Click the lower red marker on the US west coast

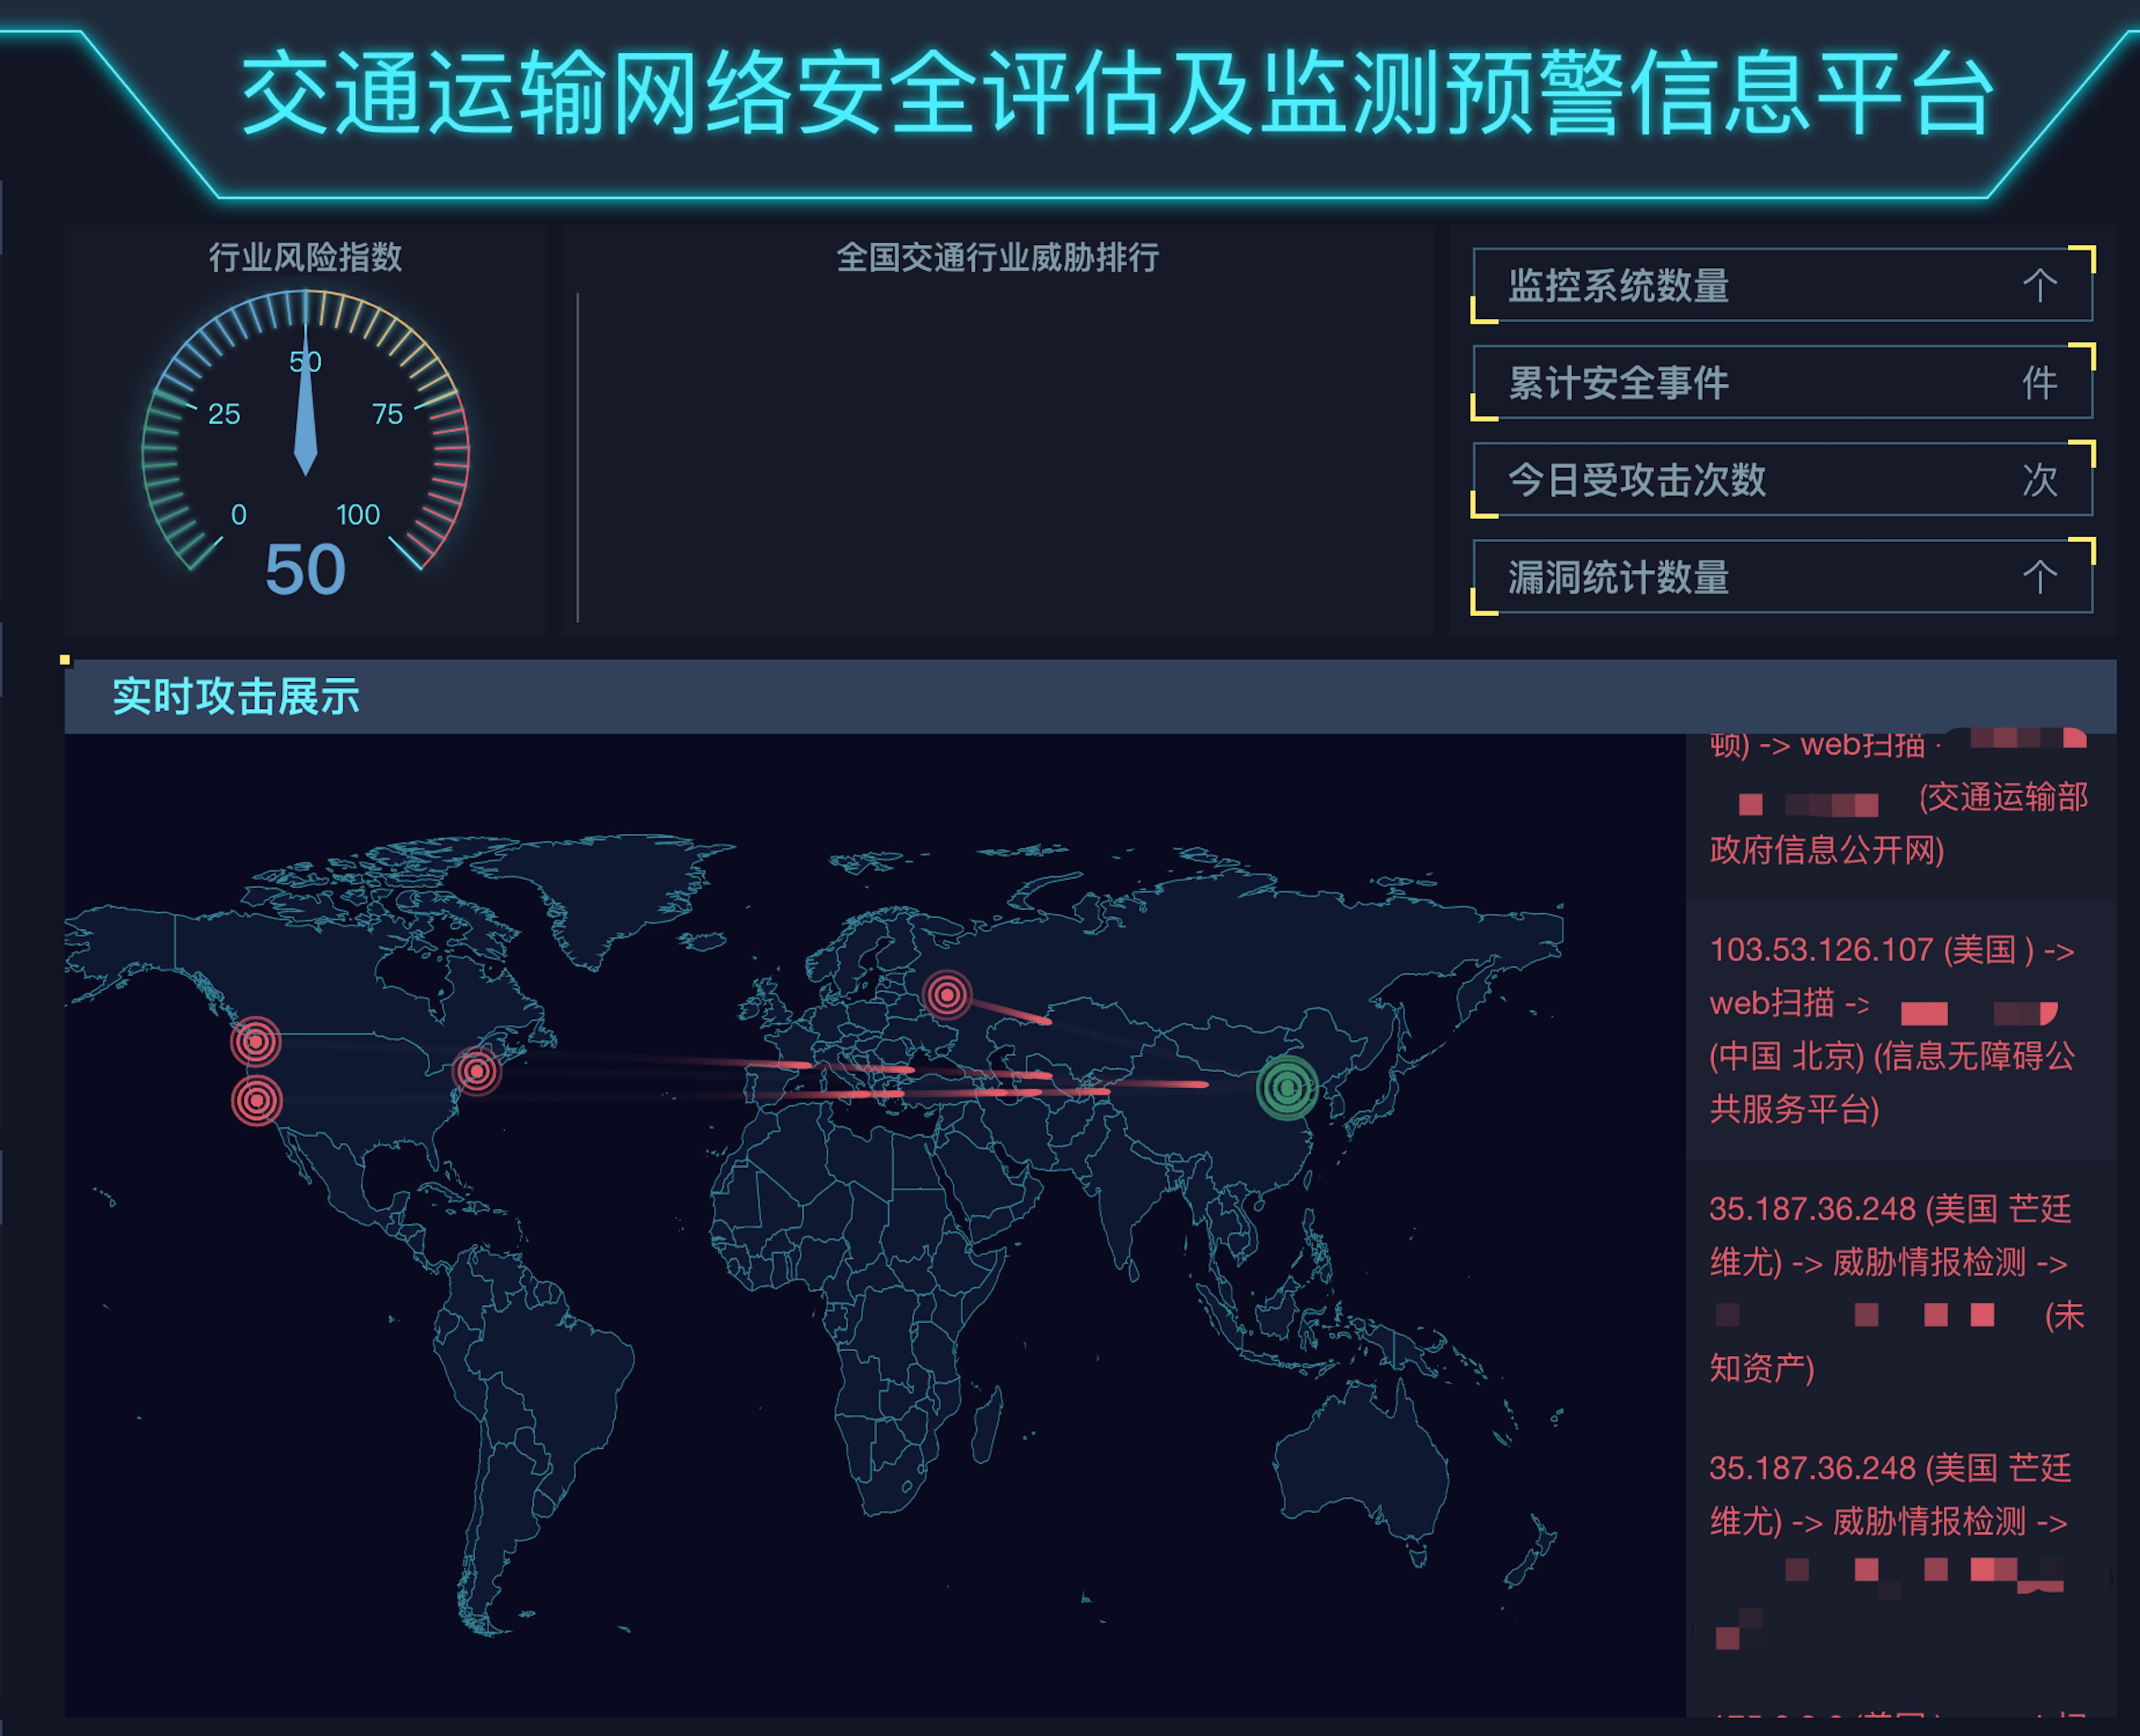pyautogui.click(x=257, y=1100)
